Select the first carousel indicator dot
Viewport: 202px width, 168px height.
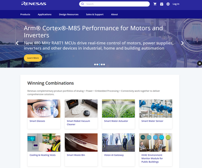(95, 65)
